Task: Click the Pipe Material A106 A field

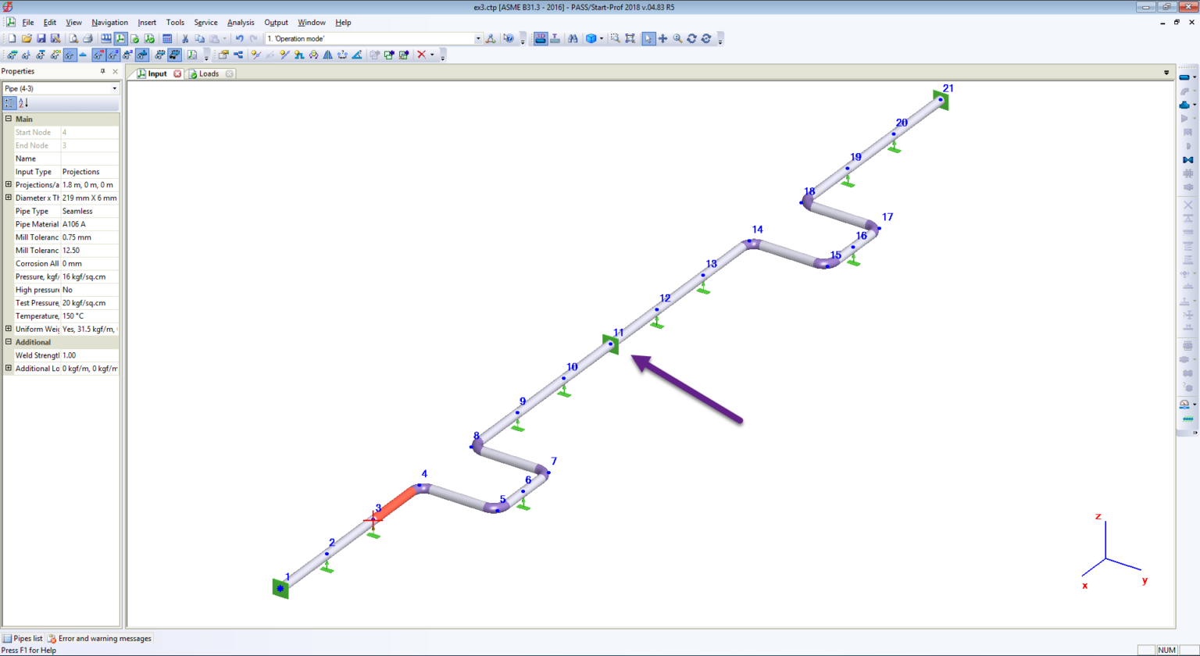Action: point(87,224)
